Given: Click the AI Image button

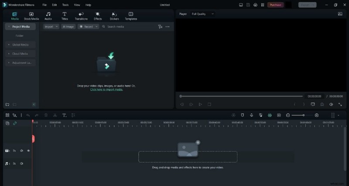Looking at the screenshot, I should 68,27.
